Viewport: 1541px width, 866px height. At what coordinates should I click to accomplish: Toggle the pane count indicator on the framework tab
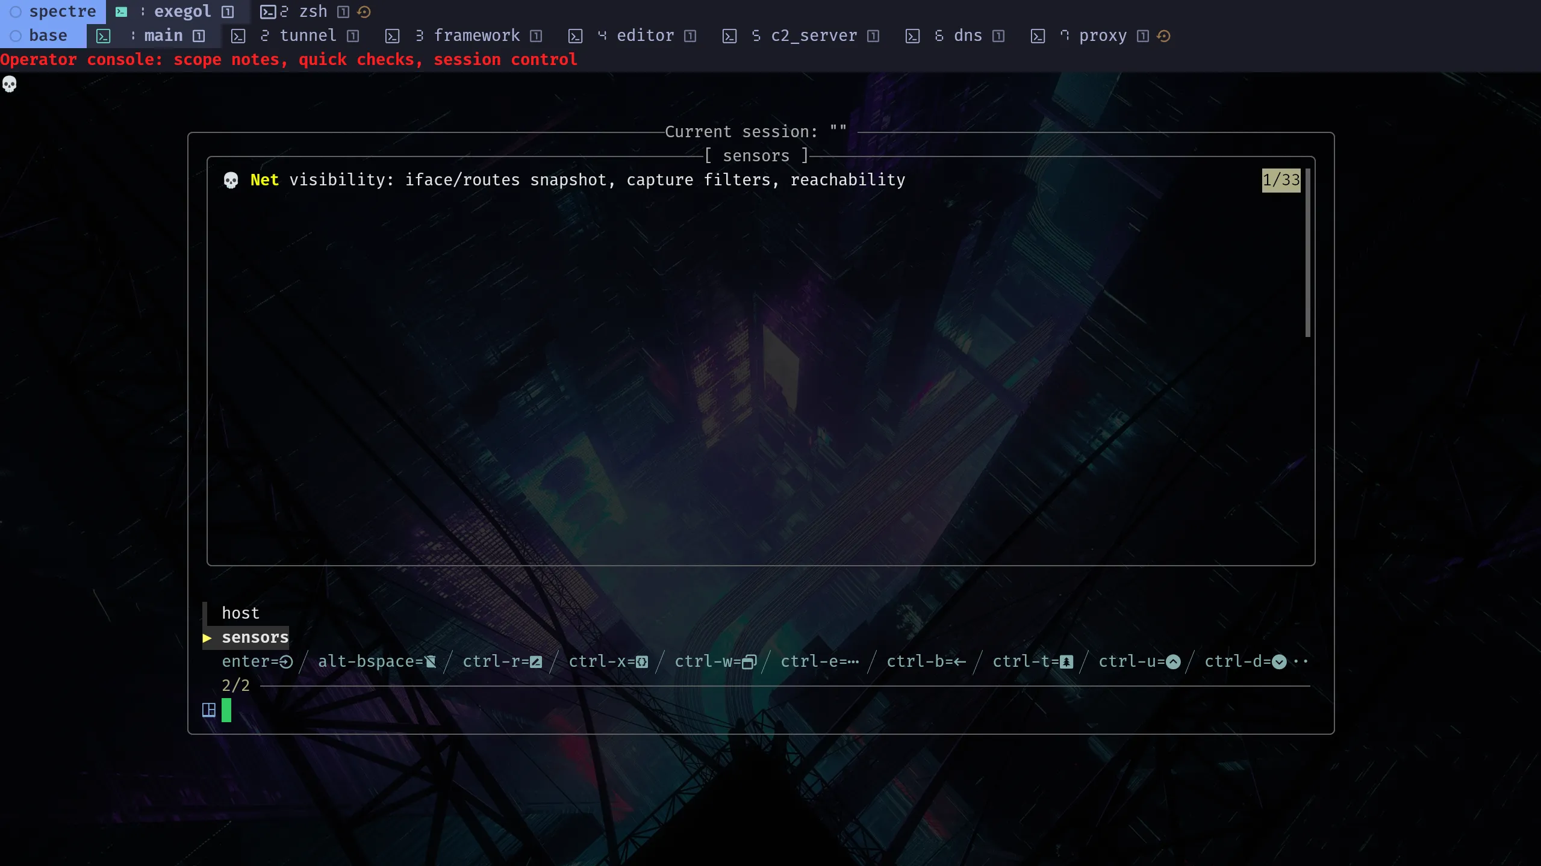[x=535, y=36]
